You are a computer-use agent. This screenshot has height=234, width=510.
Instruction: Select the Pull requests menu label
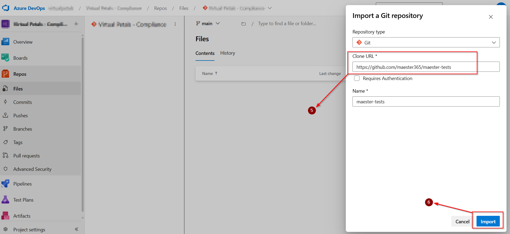(27, 156)
